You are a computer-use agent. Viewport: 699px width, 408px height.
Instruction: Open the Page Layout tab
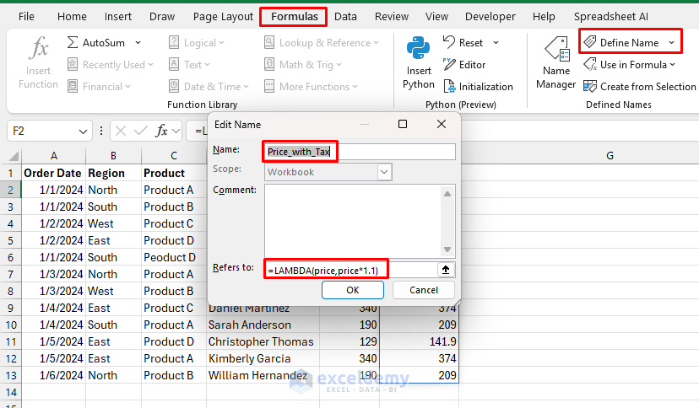tap(223, 16)
